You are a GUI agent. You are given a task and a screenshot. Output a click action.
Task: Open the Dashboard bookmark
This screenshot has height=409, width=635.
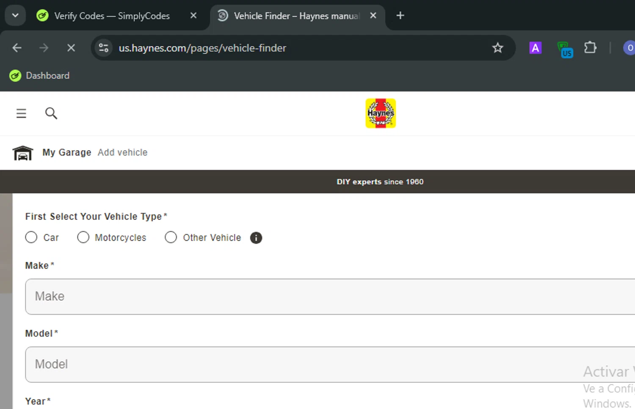(x=39, y=76)
